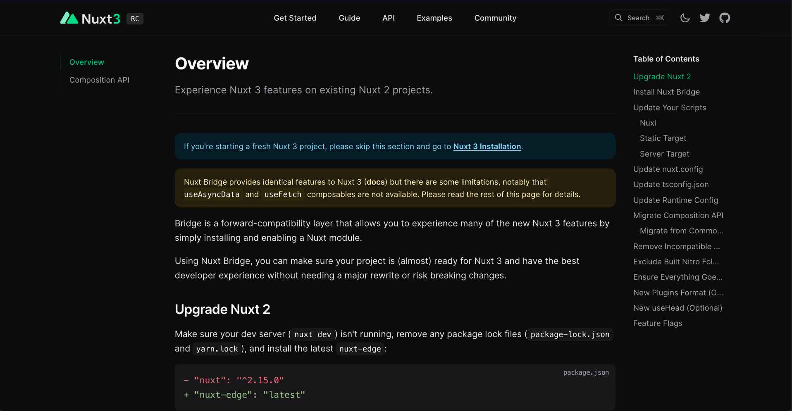This screenshot has height=411, width=792.
Task: Go to Remove Incompatible ... entry
Action: click(677, 246)
